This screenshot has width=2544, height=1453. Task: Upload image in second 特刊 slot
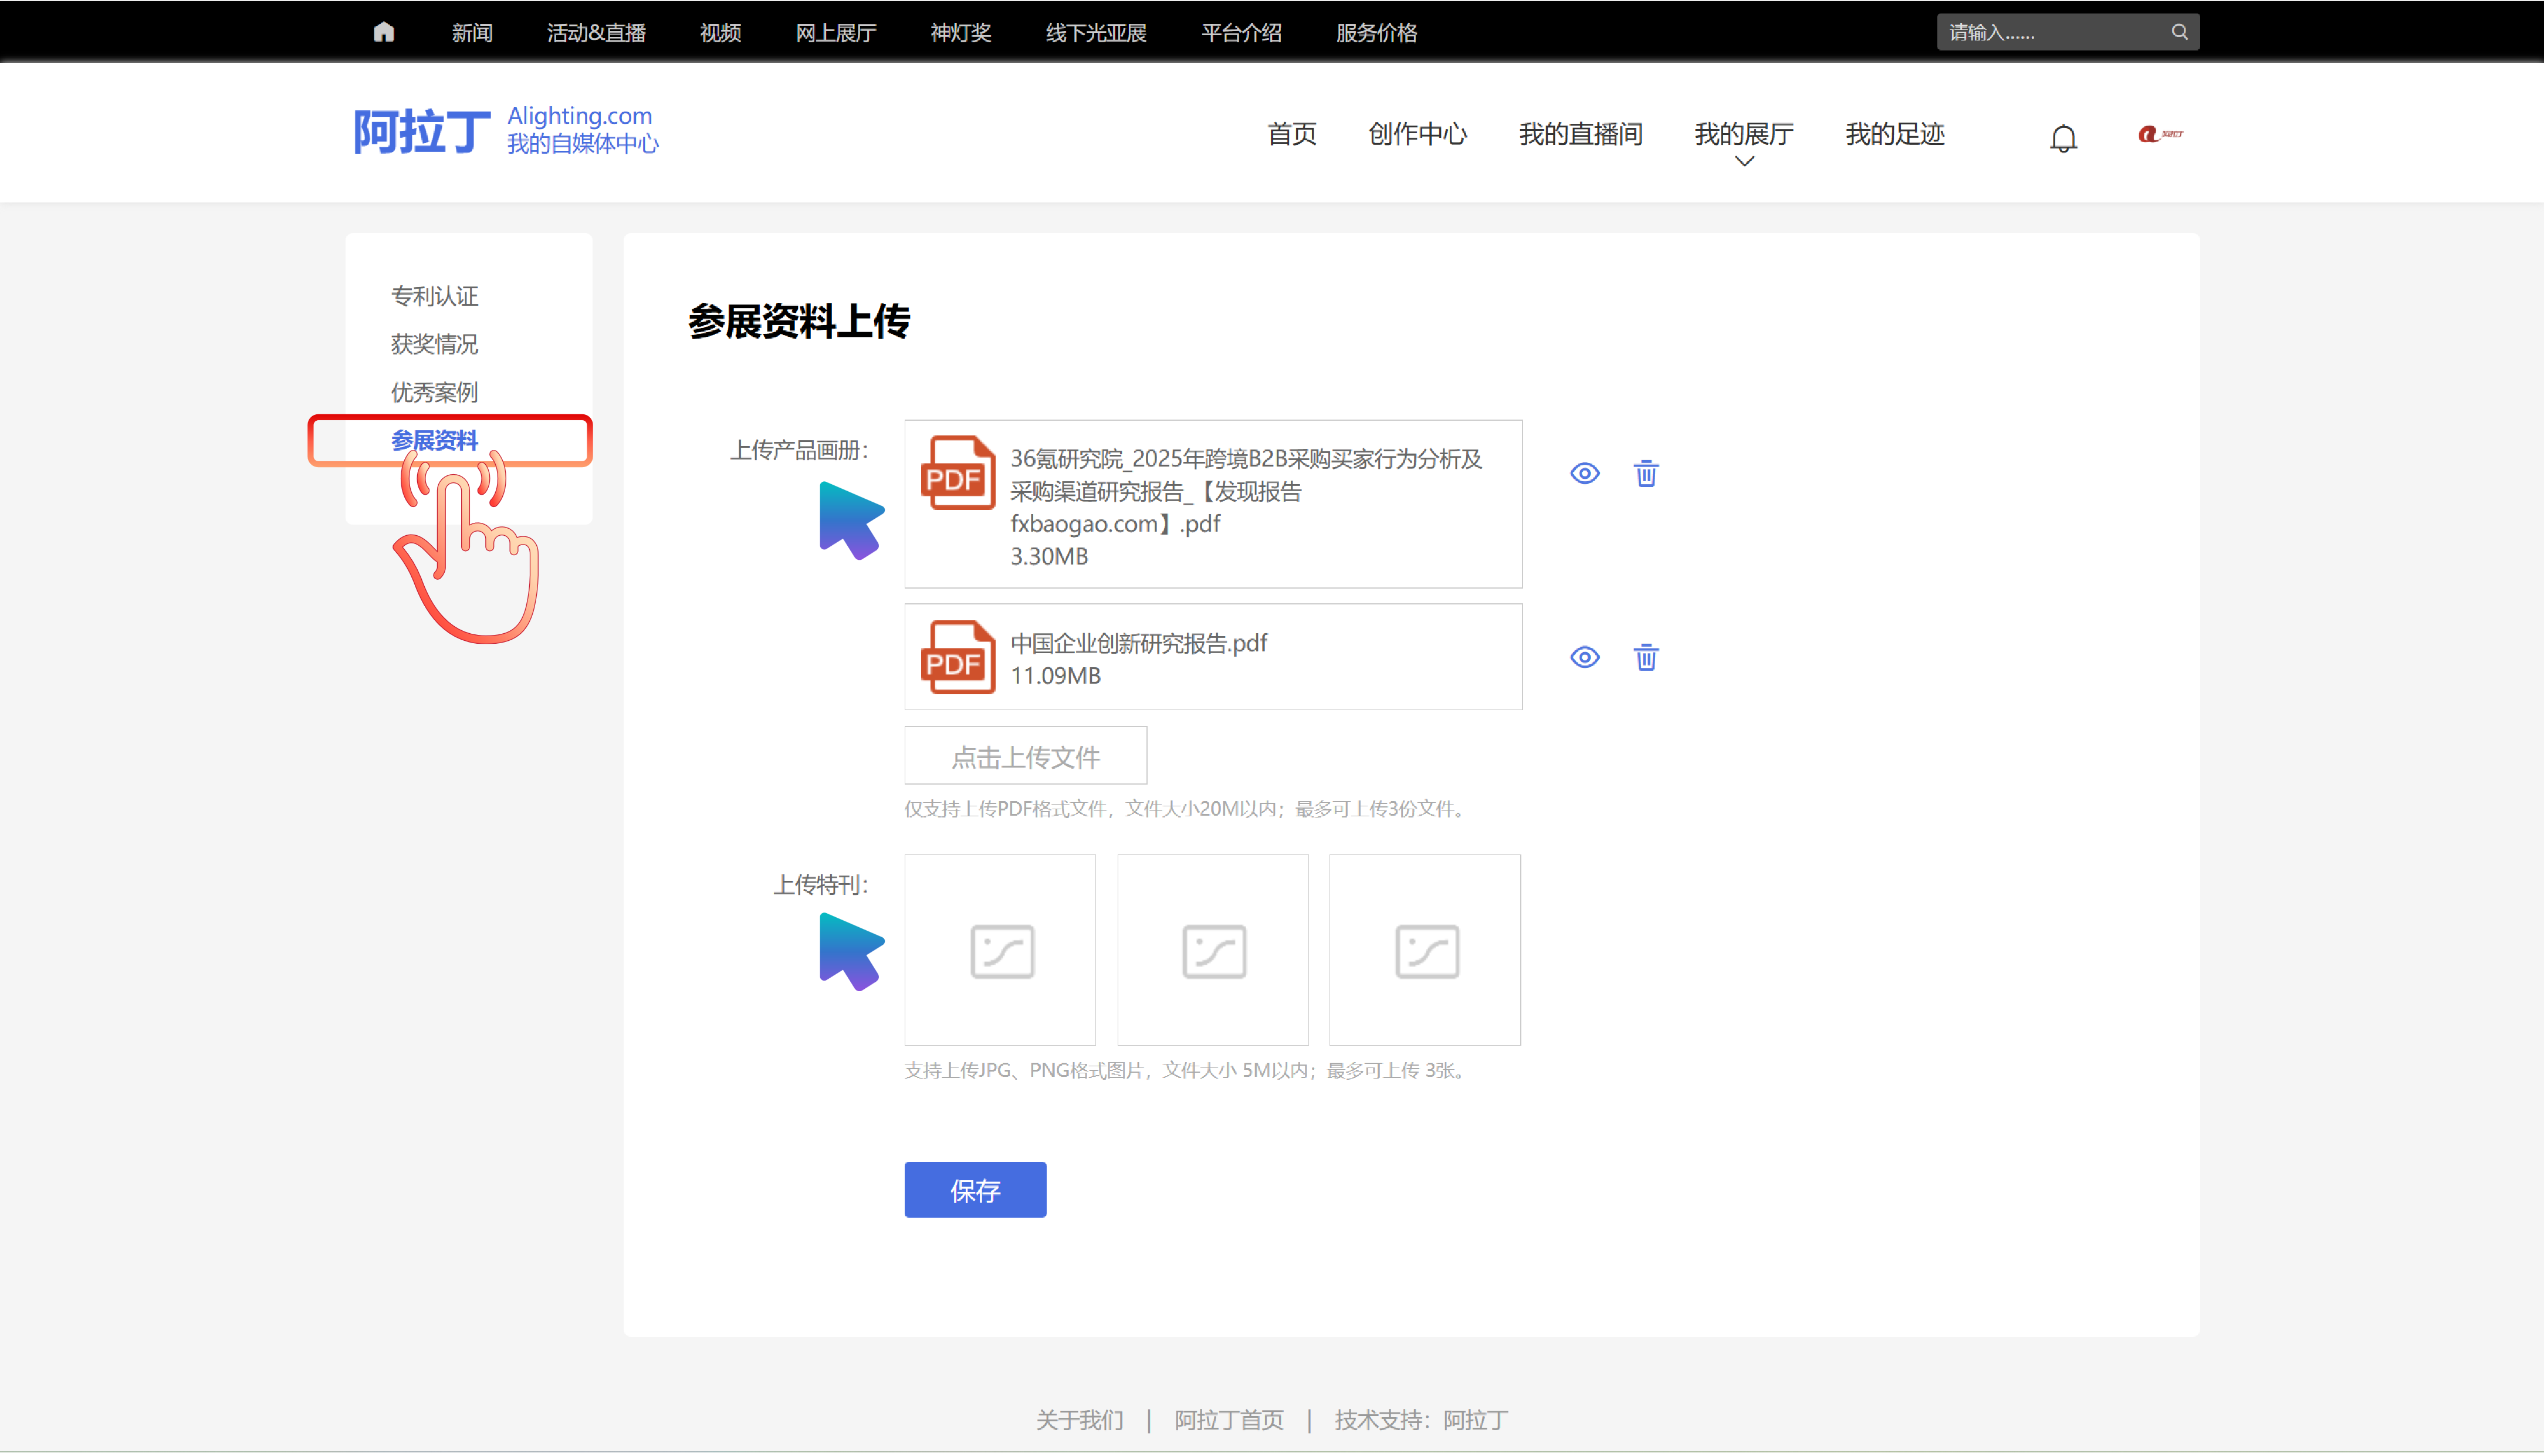[x=1213, y=950]
